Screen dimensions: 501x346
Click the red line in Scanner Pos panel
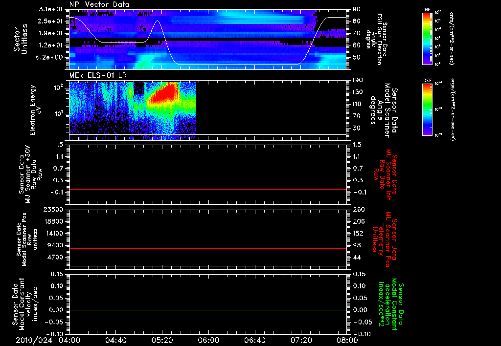pos(208,248)
